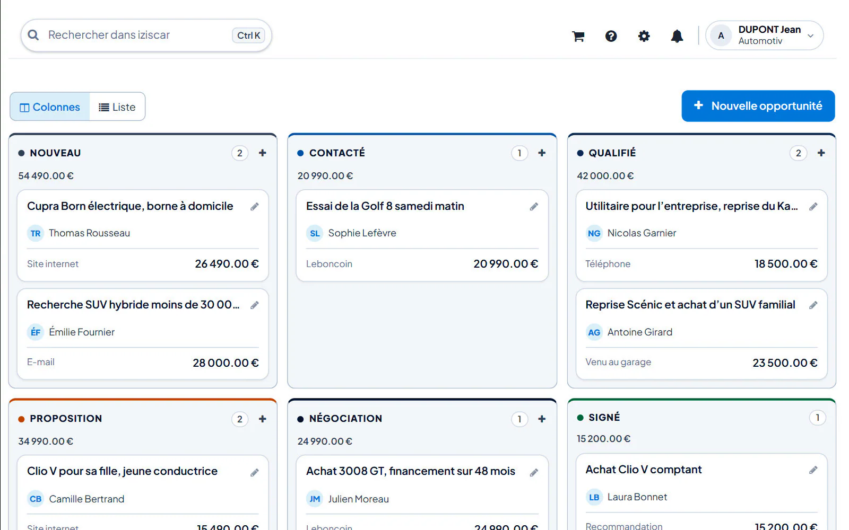Open the Cupra Born électrique opportunity

tap(130, 206)
